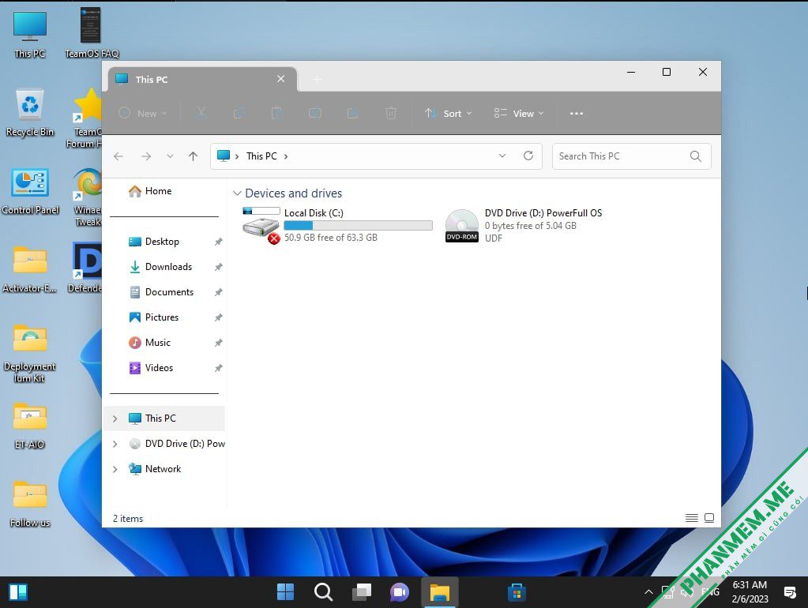808x608 pixels.
Task: Open Pictures in navigation pane
Action: 153,317
